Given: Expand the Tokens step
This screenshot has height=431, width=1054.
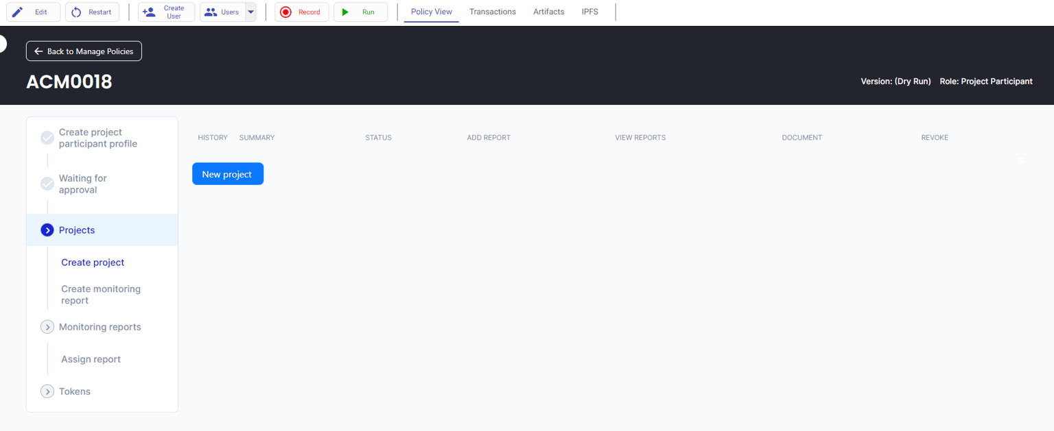Looking at the screenshot, I should click(x=47, y=391).
